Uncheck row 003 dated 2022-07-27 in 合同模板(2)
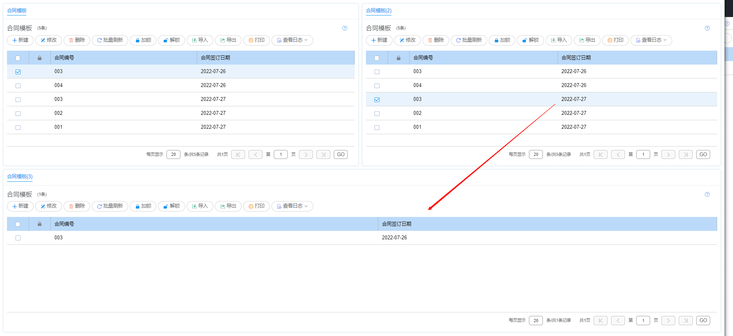The image size is (733, 336). (x=377, y=100)
